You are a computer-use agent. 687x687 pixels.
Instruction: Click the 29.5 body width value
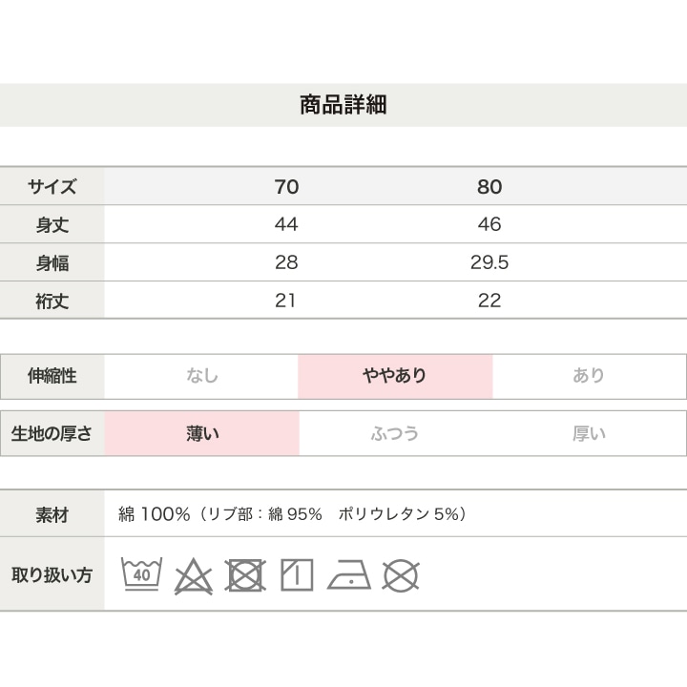[x=489, y=262]
